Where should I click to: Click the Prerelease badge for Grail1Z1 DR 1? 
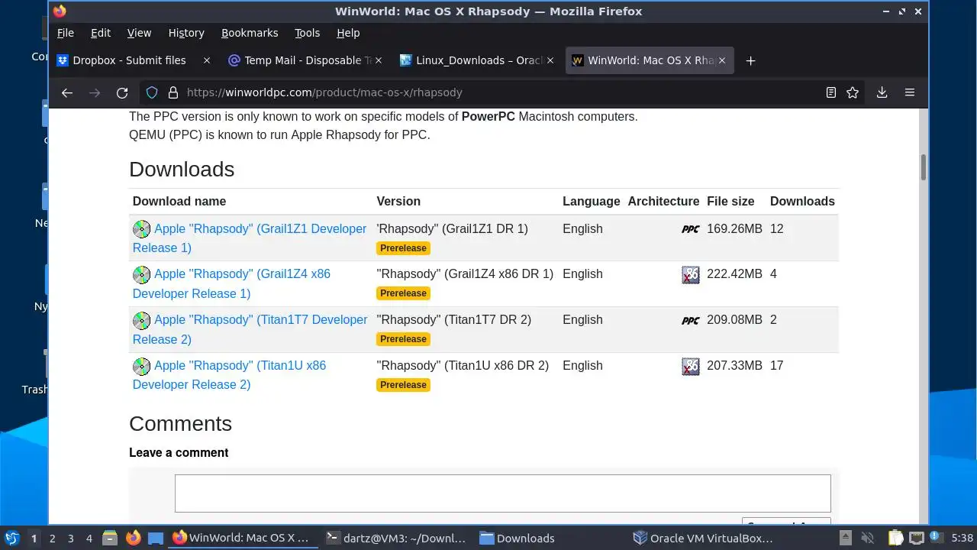403,248
